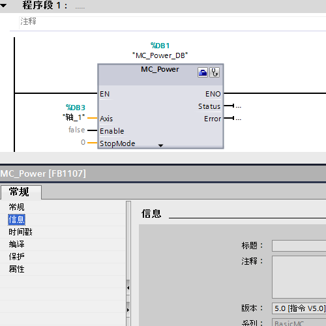This screenshot has height=326, width=326.
Task: Select 常规 in navigation list
Action: click(16, 207)
